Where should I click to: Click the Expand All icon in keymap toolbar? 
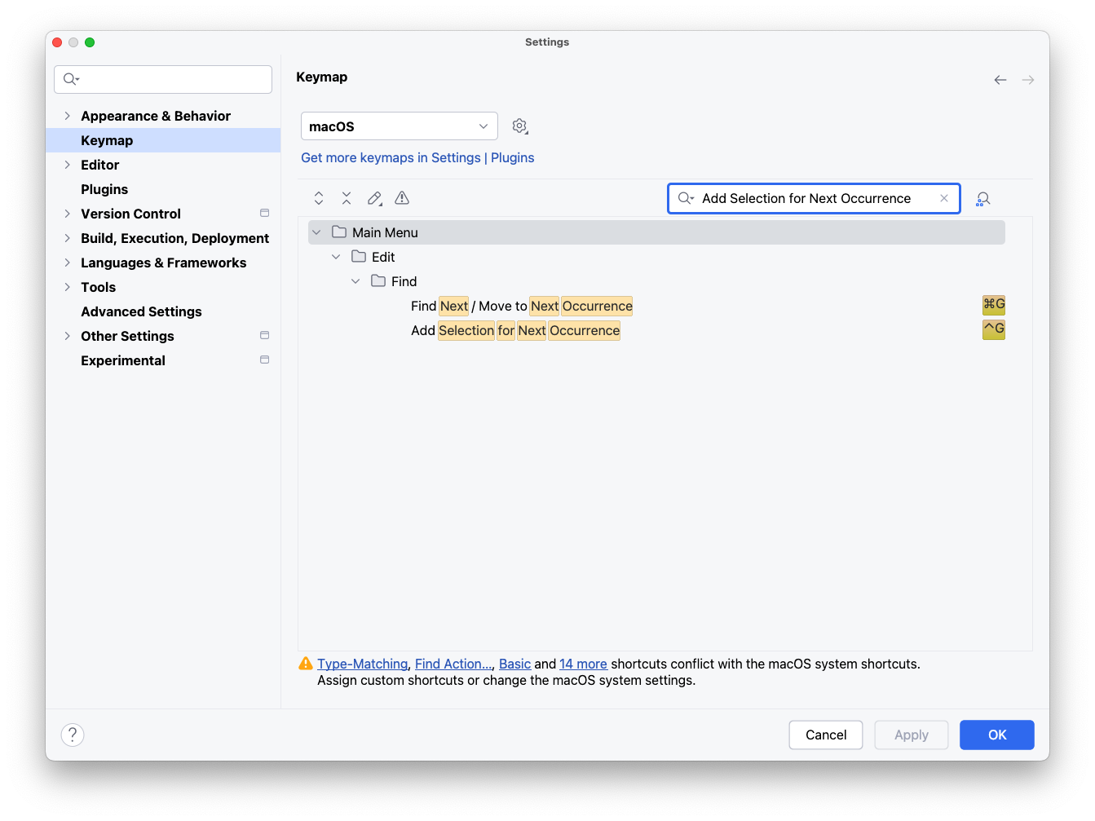(x=319, y=198)
